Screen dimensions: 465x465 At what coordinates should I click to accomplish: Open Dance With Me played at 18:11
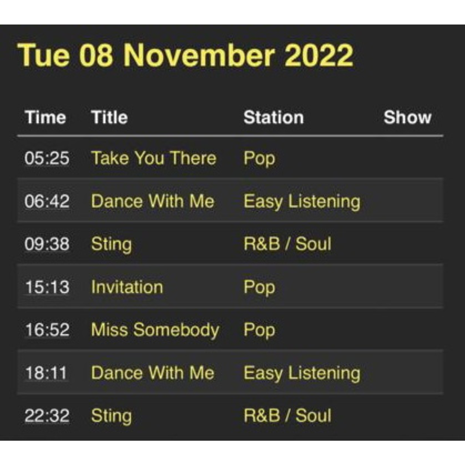152,373
